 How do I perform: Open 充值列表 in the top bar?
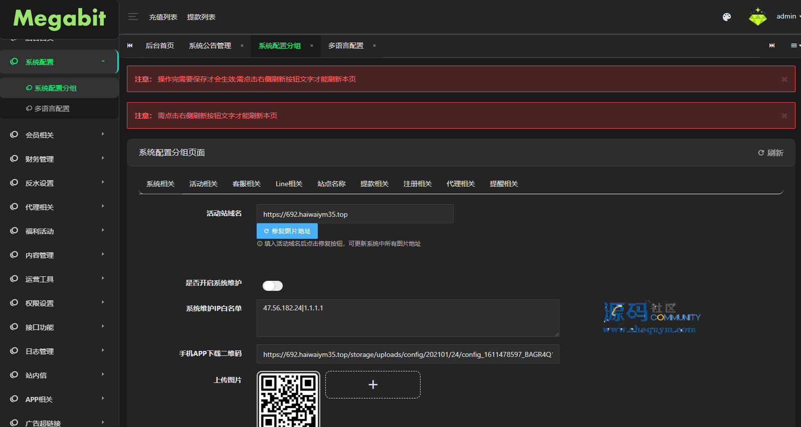(163, 17)
